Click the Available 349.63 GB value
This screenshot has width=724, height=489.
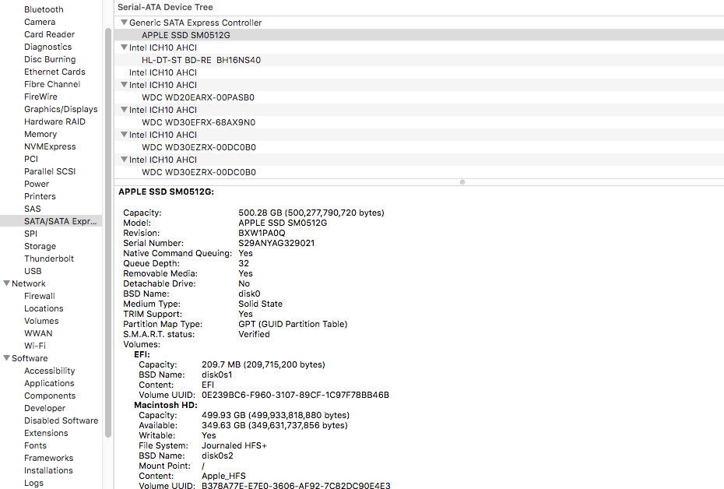(275, 425)
